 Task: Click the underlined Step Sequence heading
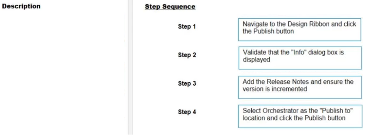[x=170, y=7]
